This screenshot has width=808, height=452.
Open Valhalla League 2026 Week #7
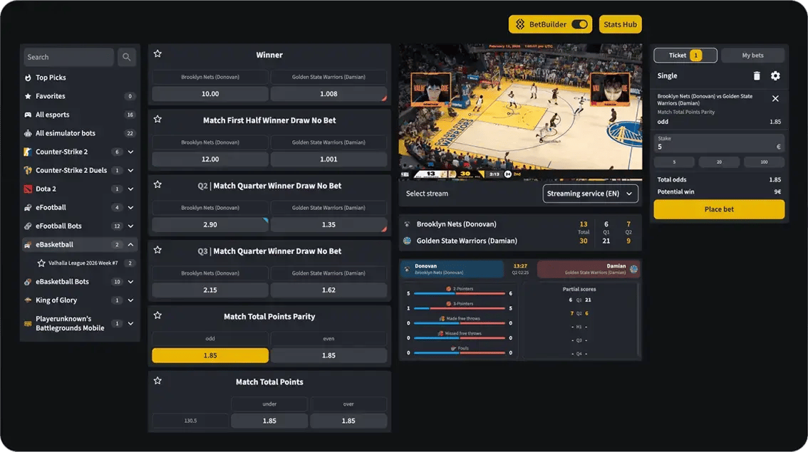point(84,263)
